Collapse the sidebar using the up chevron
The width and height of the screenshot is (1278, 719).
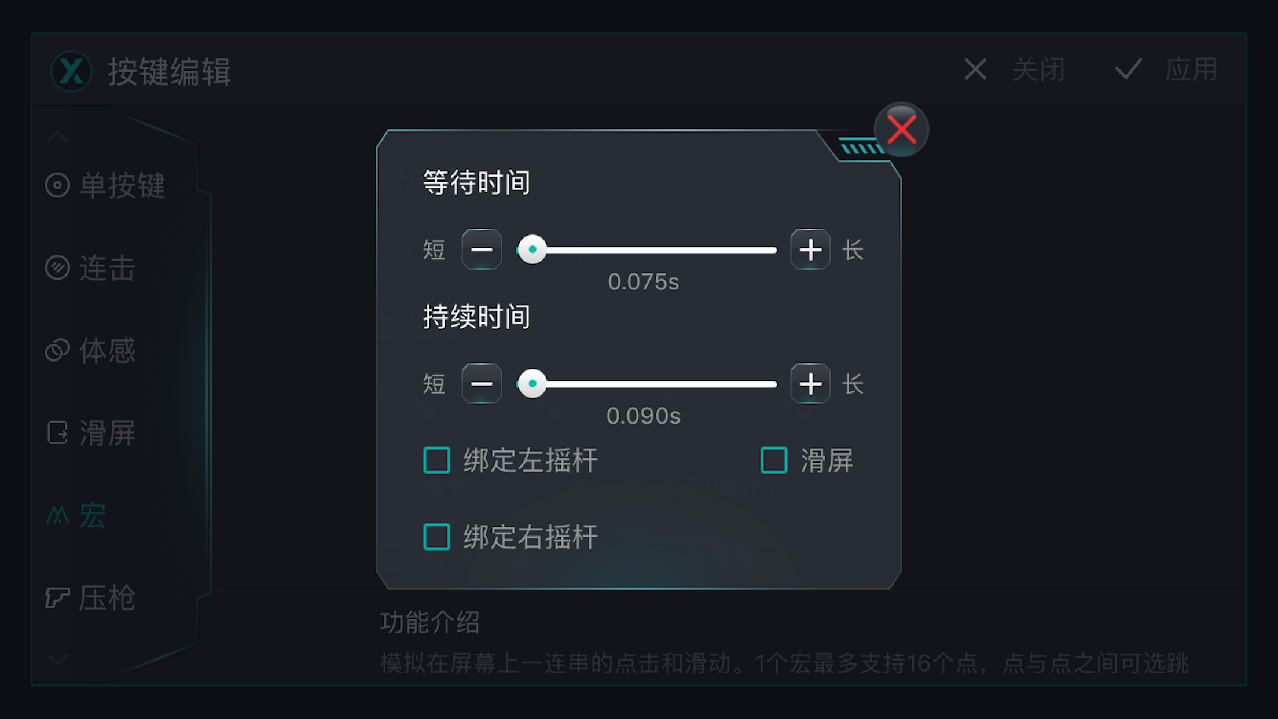point(57,135)
